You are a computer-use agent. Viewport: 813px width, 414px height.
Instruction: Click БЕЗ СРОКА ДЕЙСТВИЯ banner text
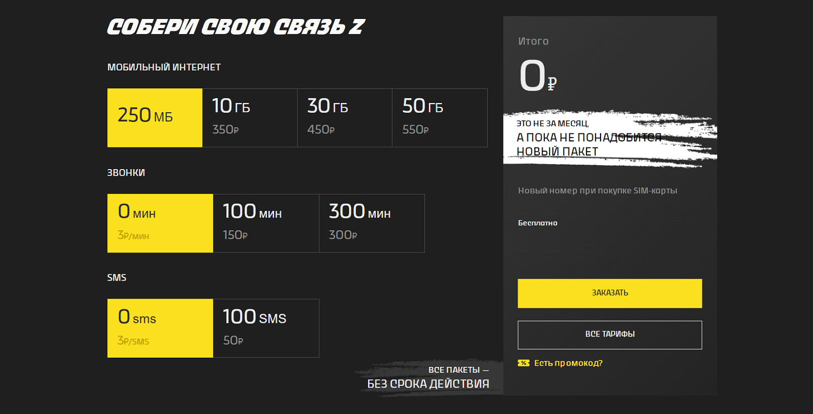428,384
